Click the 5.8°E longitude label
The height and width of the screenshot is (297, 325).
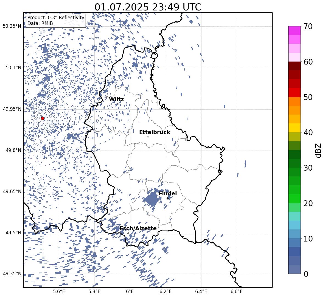(94, 292)
